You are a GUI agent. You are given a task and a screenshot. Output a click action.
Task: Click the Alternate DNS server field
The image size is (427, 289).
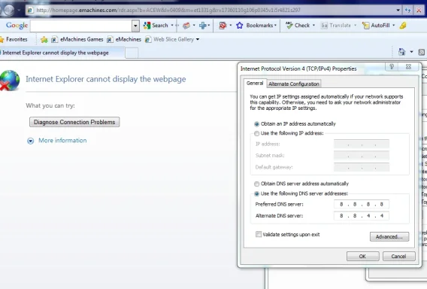pos(362,216)
